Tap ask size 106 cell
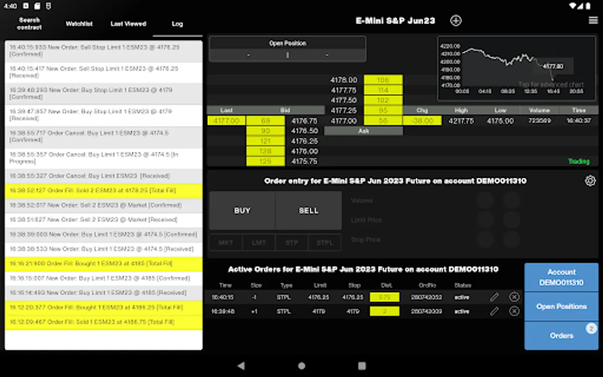Viewport: 603px width, 377px height. click(x=383, y=80)
